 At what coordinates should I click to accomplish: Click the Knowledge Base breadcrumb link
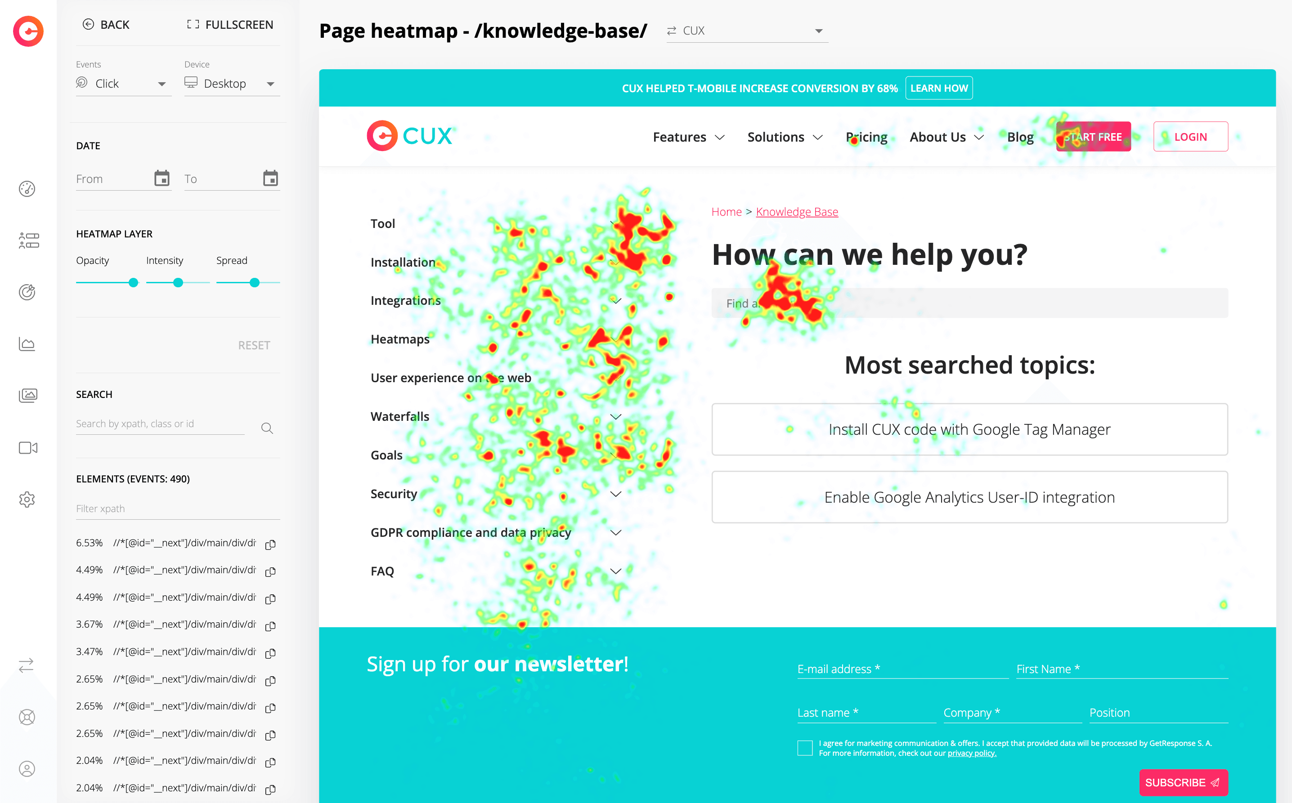click(797, 211)
